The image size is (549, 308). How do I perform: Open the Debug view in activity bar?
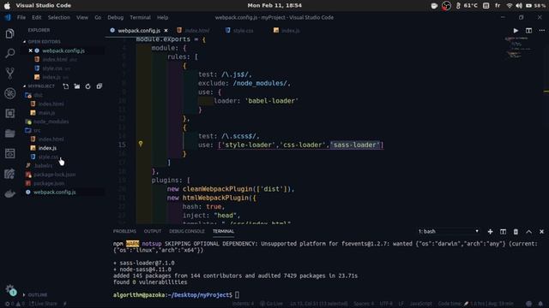(x=9, y=93)
